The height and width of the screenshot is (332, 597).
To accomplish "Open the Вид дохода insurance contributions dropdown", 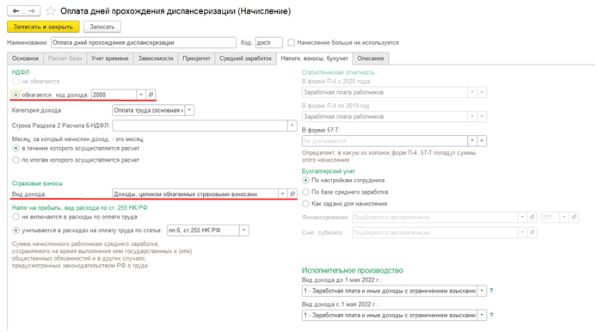I will [282, 194].
